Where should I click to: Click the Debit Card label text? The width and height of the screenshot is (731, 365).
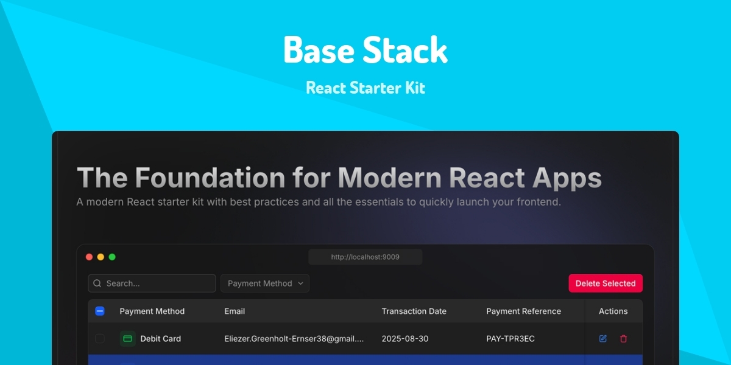point(161,339)
